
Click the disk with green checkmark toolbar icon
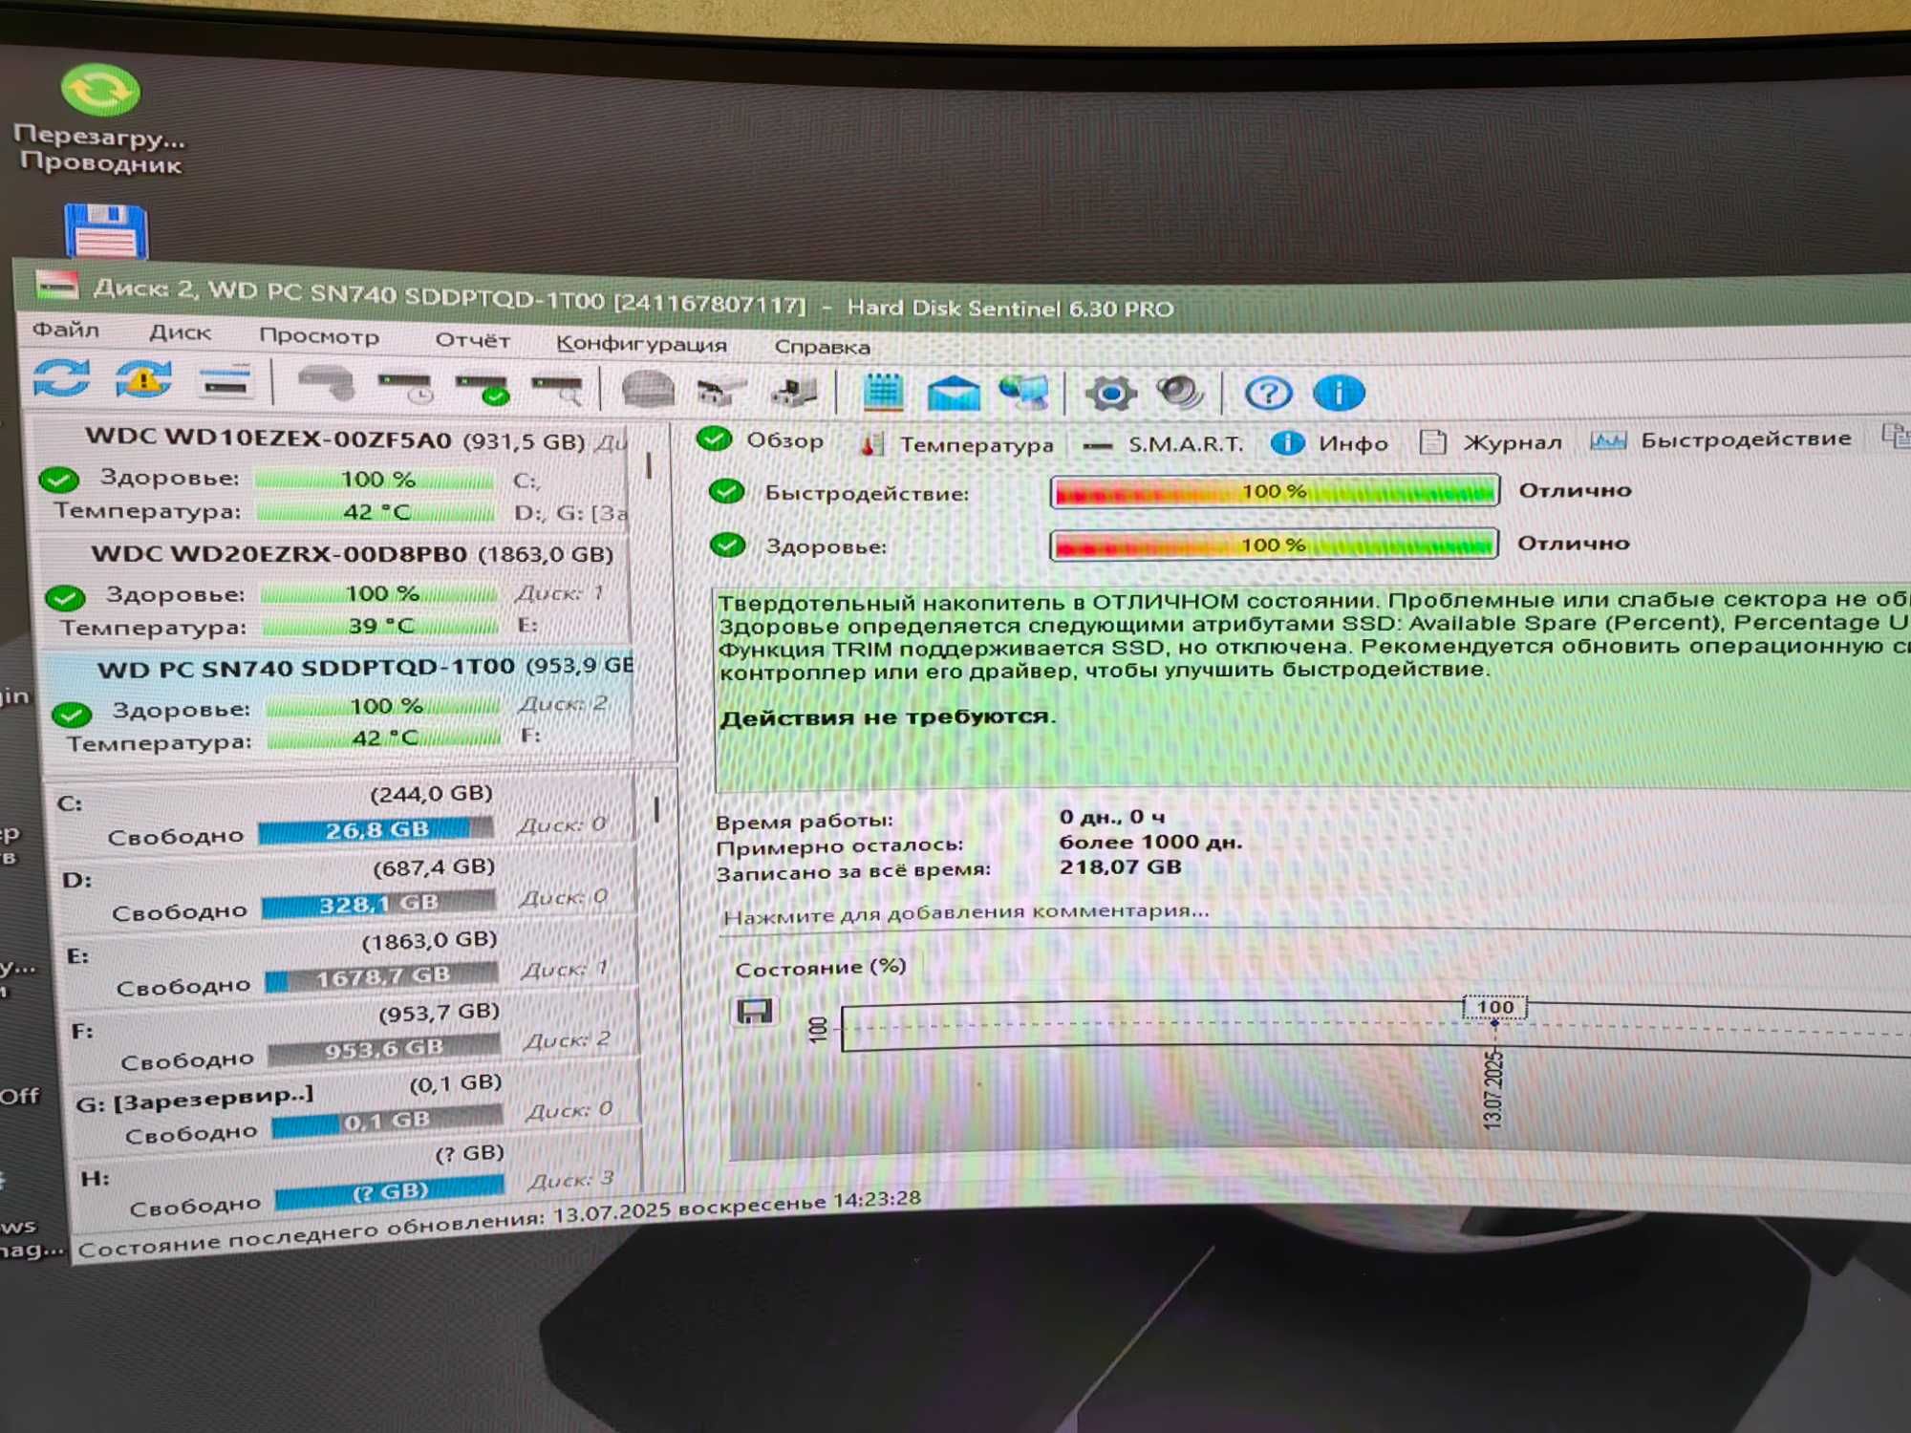[x=483, y=389]
